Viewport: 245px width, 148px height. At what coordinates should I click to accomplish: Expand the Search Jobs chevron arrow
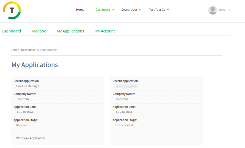(140, 10)
